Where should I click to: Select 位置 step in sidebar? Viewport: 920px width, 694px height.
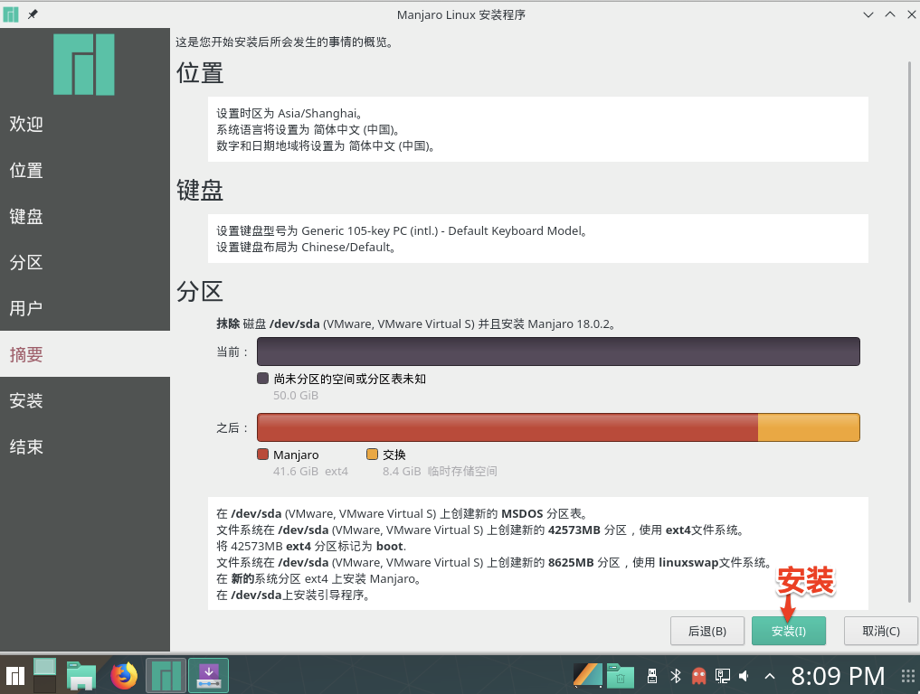click(x=85, y=170)
